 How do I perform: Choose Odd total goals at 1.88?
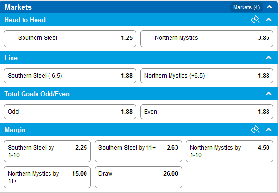point(70,111)
